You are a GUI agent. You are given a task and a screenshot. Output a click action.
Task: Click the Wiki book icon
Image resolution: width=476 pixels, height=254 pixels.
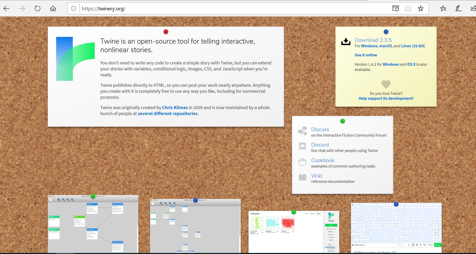[x=302, y=177]
